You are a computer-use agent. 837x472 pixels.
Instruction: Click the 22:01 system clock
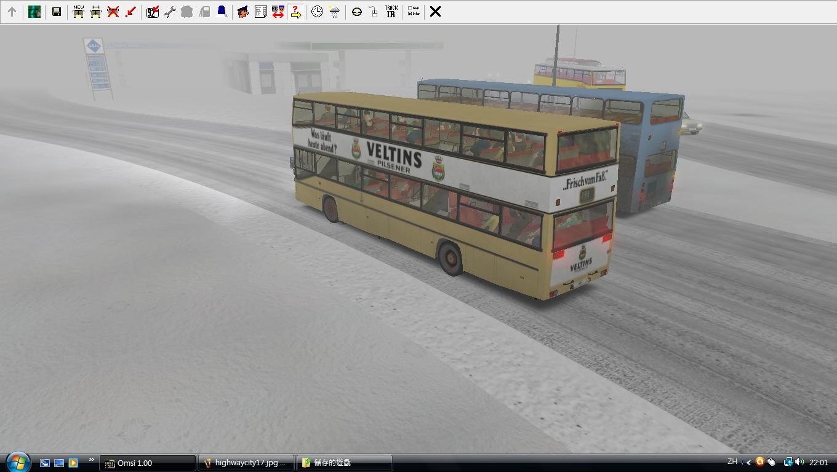pos(819,463)
